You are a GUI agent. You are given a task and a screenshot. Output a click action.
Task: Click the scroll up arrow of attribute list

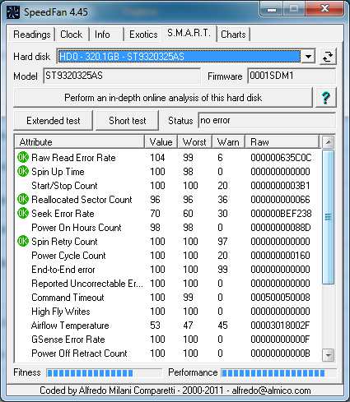click(329, 142)
